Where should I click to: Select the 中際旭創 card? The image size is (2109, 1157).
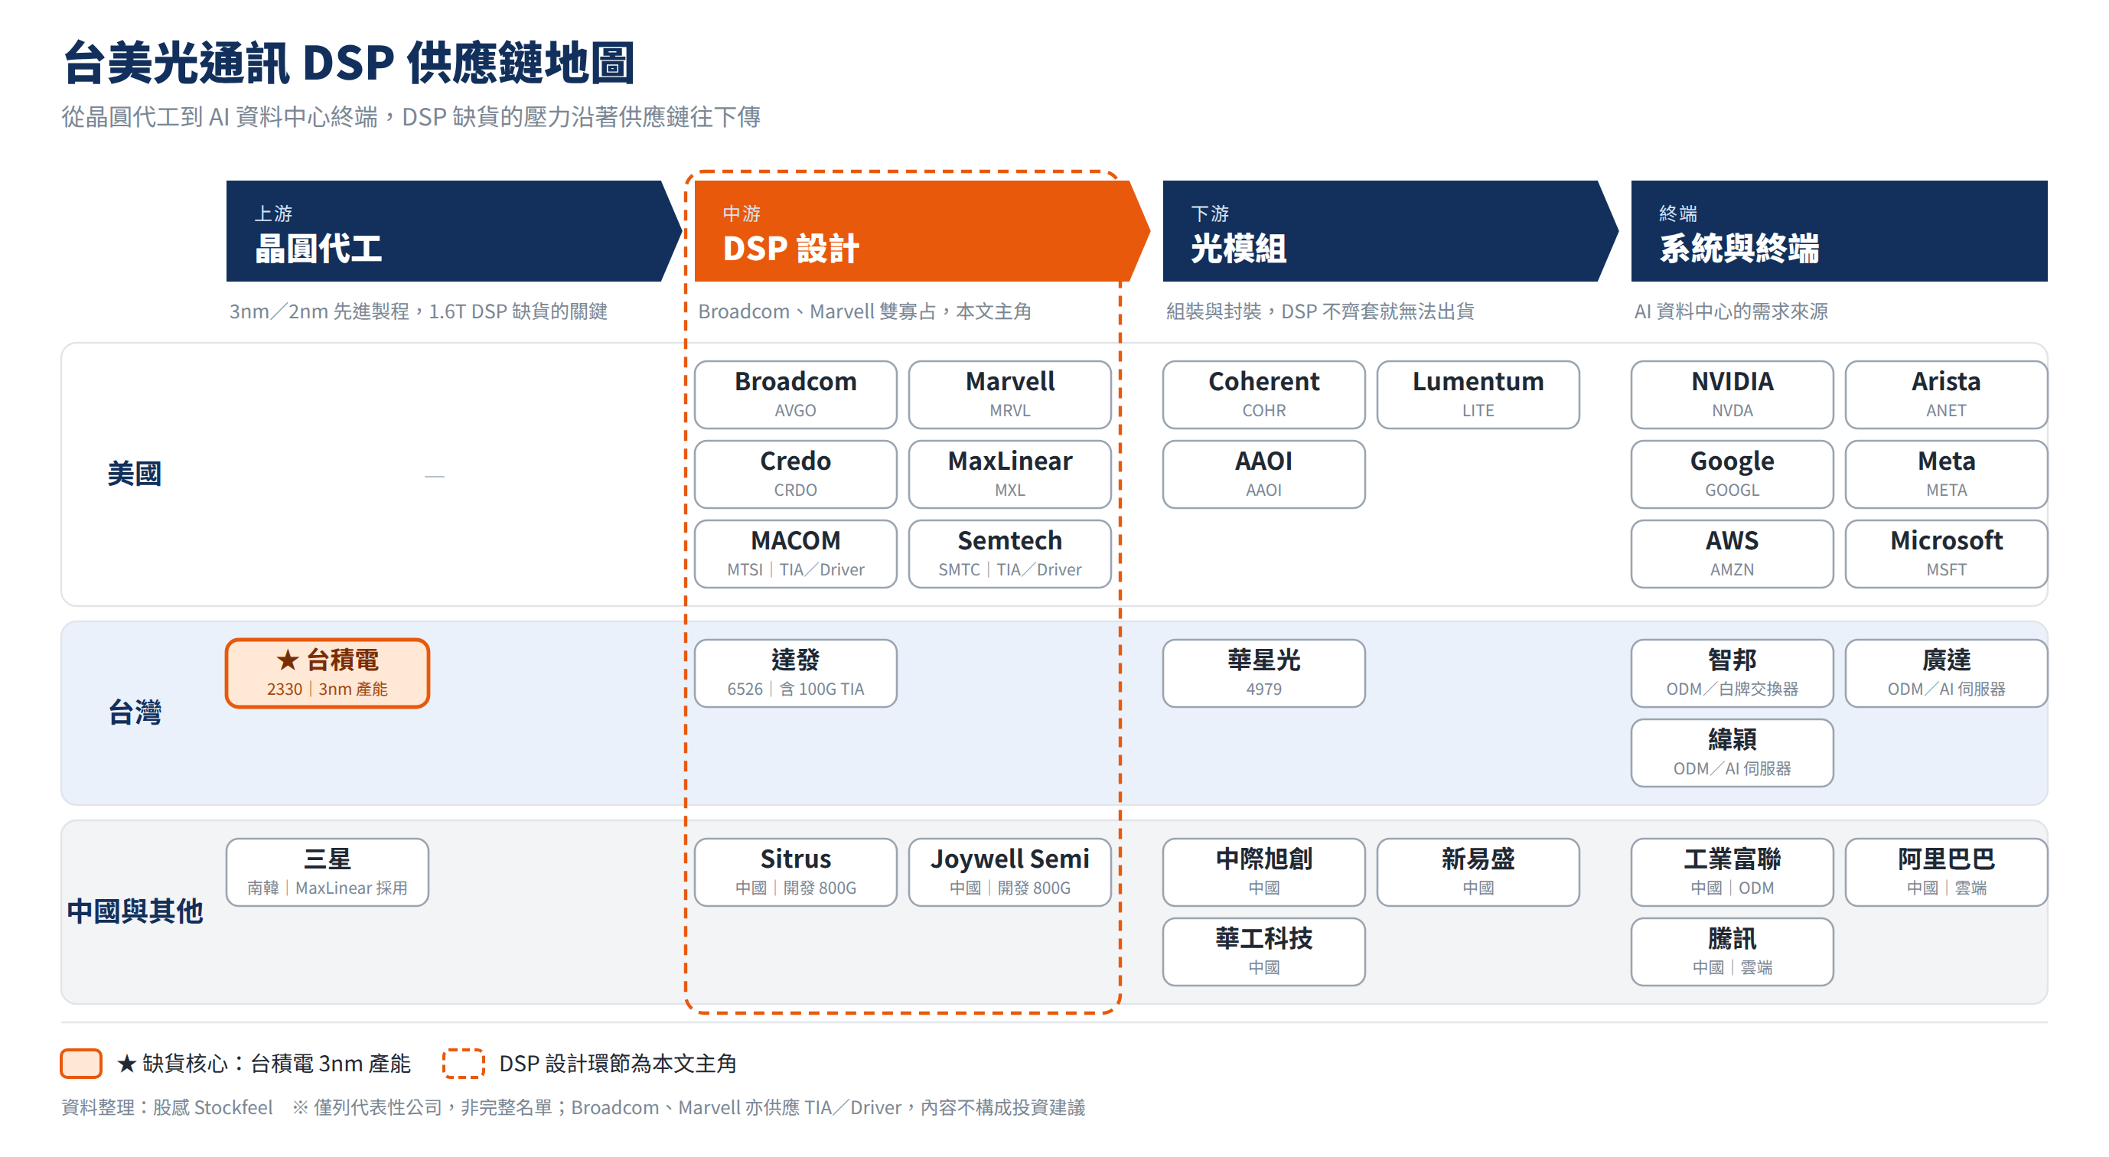point(1264,872)
